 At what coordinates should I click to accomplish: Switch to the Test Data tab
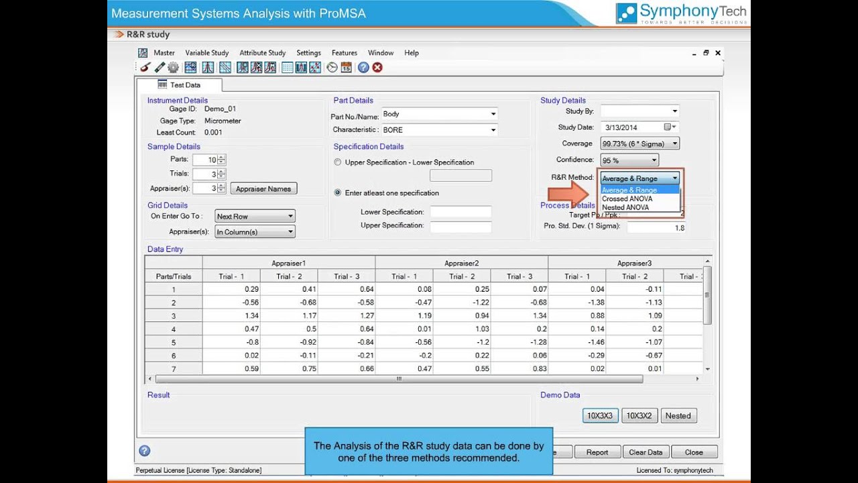point(179,85)
